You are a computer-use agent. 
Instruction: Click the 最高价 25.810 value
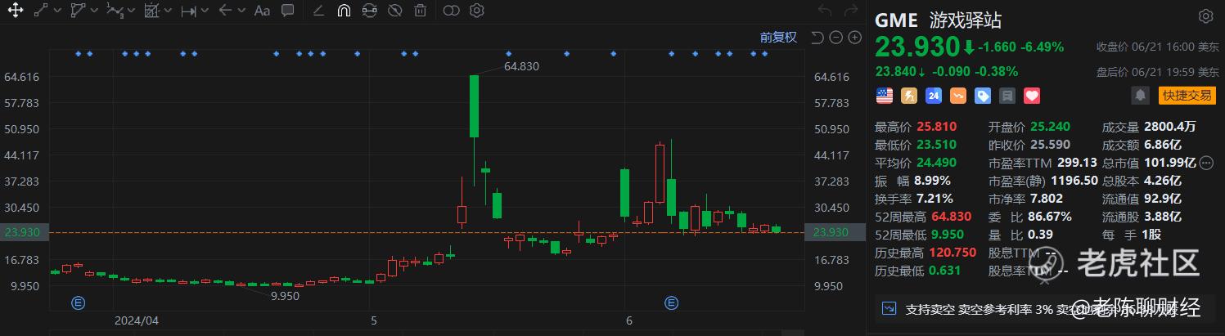(x=938, y=127)
